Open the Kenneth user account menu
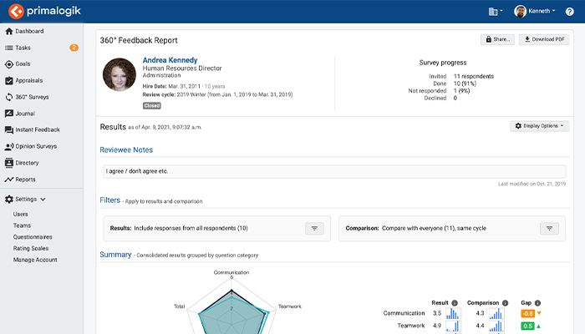Screen dimensions: 585x334 click(535, 11)
